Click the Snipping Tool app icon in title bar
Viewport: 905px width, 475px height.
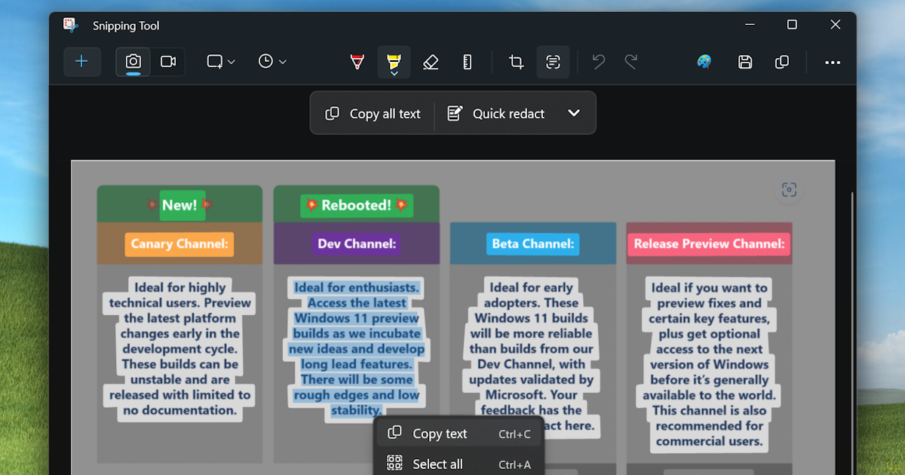point(71,25)
